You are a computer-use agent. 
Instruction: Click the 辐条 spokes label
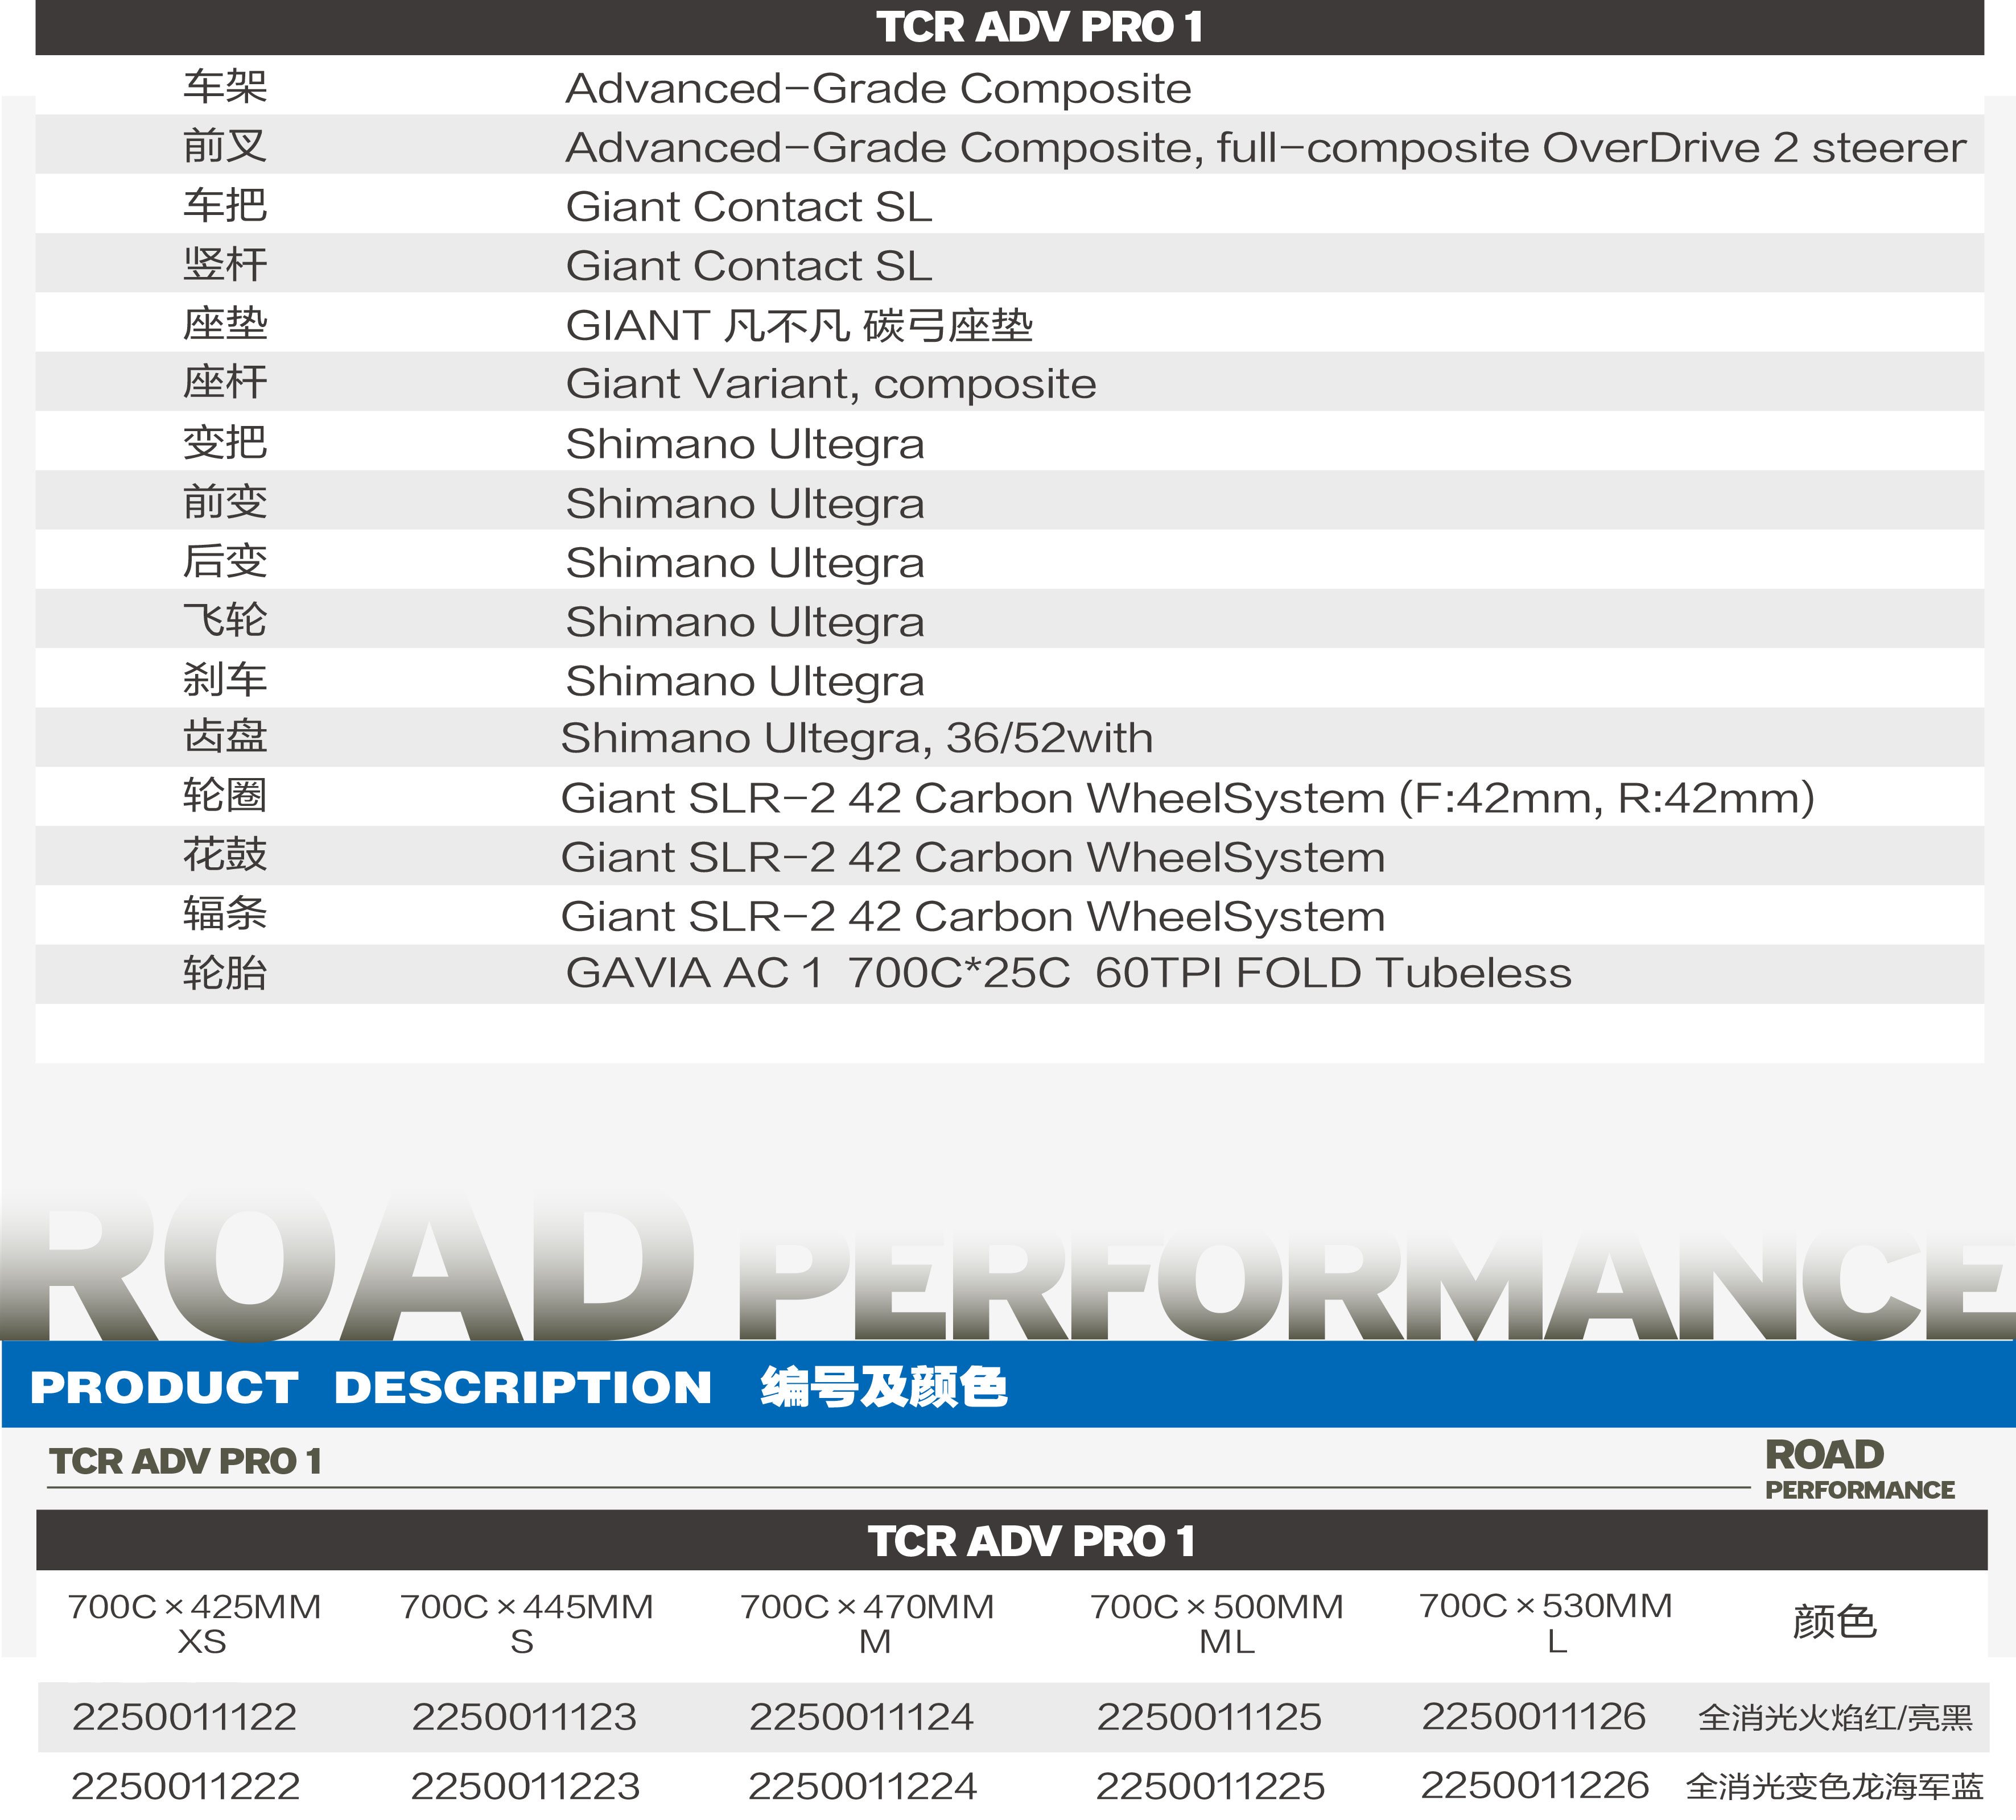225,912
